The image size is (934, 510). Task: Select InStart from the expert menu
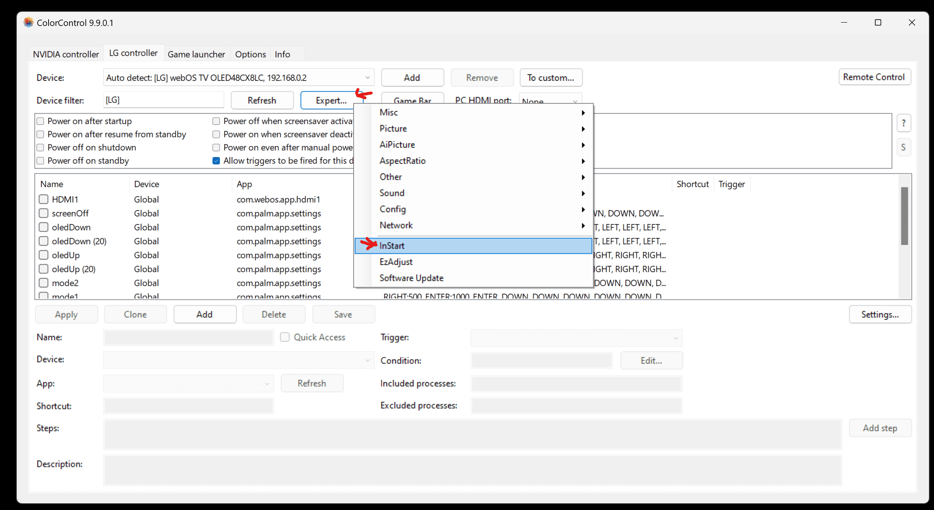click(x=473, y=246)
